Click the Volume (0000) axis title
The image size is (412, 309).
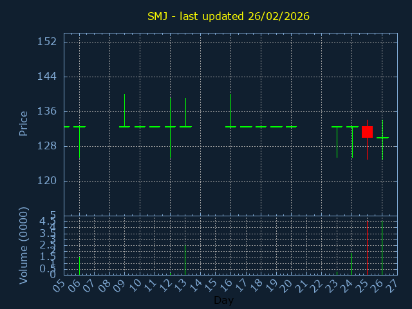(x=24, y=245)
